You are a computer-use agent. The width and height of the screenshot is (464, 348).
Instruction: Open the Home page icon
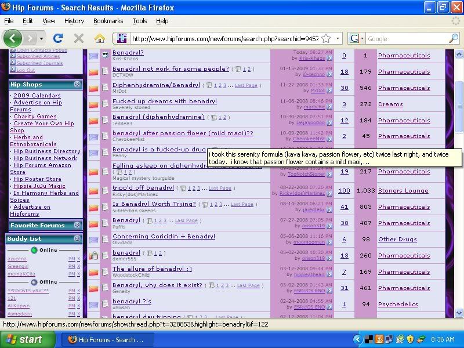point(100,38)
